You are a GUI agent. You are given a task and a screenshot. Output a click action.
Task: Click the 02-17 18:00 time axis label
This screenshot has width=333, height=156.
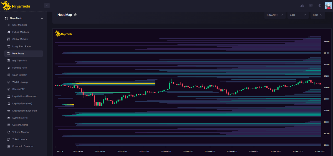pos(100,152)
